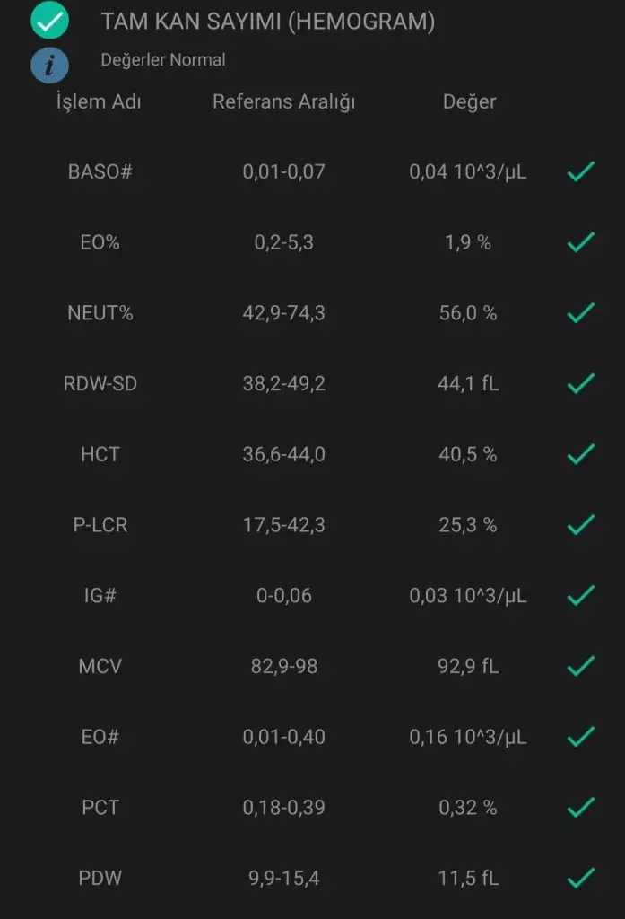The width and height of the screenshot is (625, 919).
Task: Tap the checkmark in the MCV row
Action: click(581, 666)
